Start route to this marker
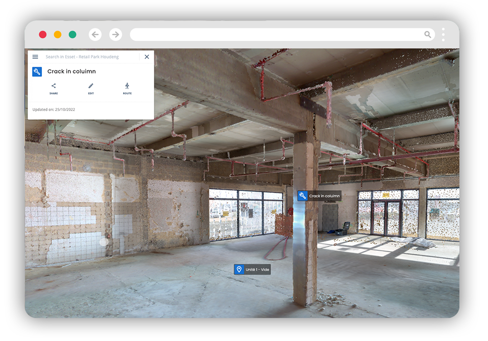 coord(127,89)
